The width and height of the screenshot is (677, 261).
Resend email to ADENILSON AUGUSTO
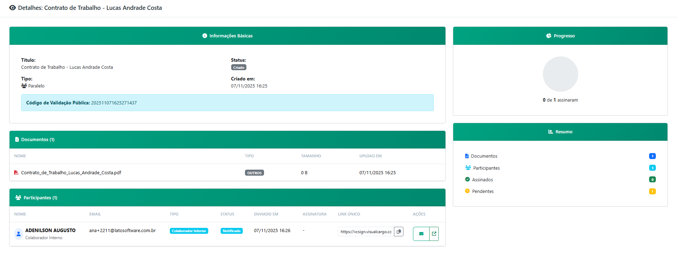(421, 234)
